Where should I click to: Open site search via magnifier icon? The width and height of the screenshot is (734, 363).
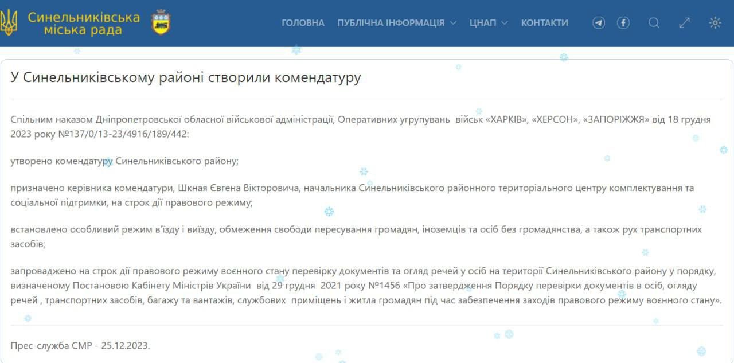(x=654, y=23)
